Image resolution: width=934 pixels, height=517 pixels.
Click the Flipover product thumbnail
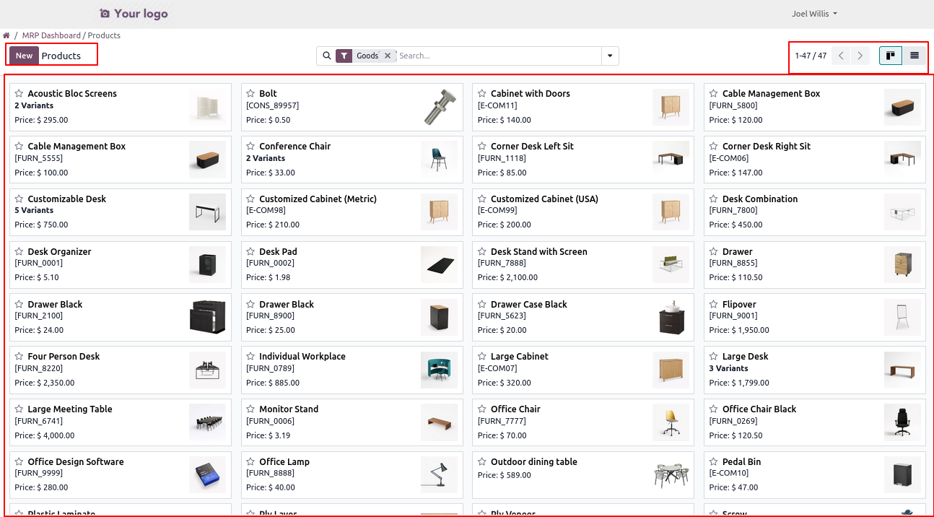(902, 318)
